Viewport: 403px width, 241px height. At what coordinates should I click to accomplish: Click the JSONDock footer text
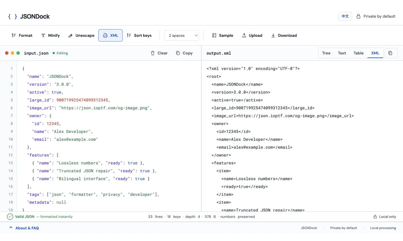pos(309,228)
